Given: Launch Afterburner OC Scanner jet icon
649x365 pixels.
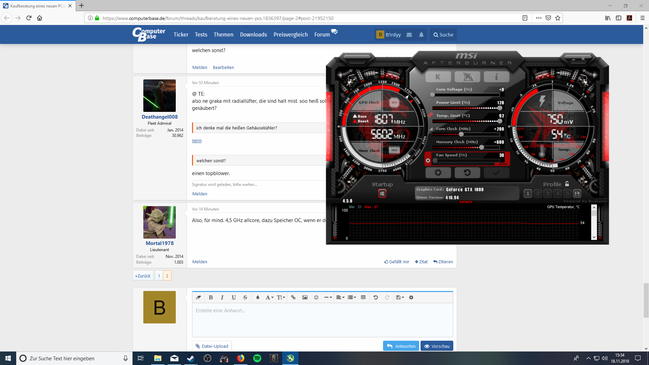Looking at the screenshot, I should click(x=467, y=77).
